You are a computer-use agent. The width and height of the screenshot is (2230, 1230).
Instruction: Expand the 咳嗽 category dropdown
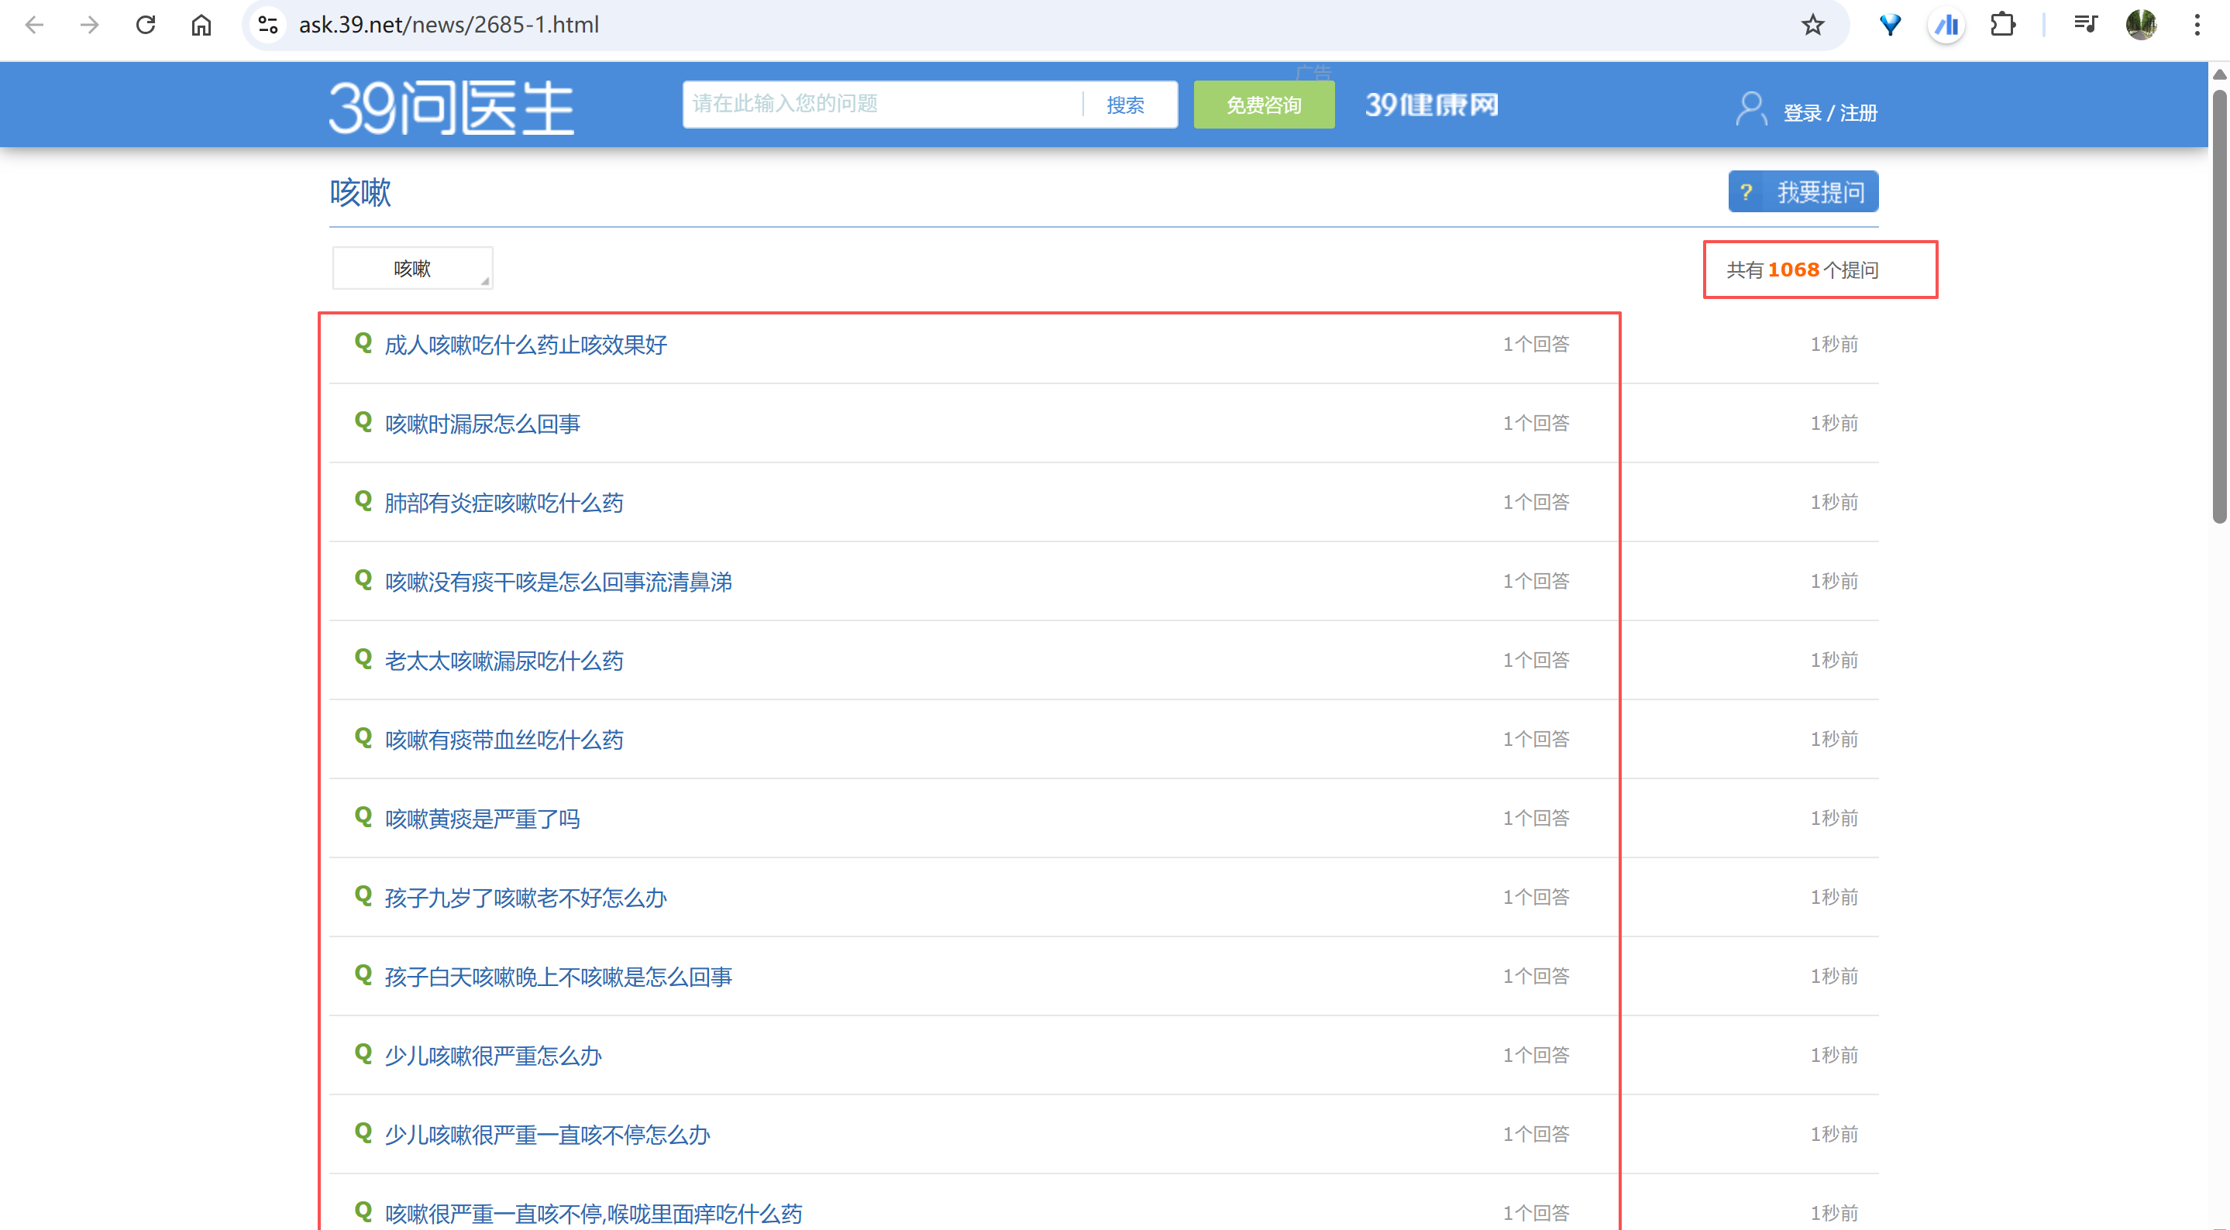(413, 268)
